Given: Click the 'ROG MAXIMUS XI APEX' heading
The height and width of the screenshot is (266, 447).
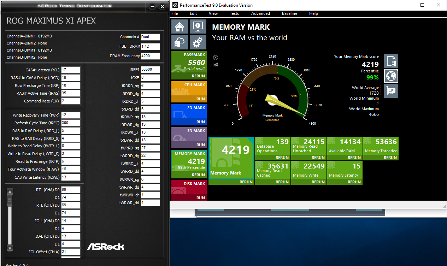Looking at the screenshot, I should 51,20.
